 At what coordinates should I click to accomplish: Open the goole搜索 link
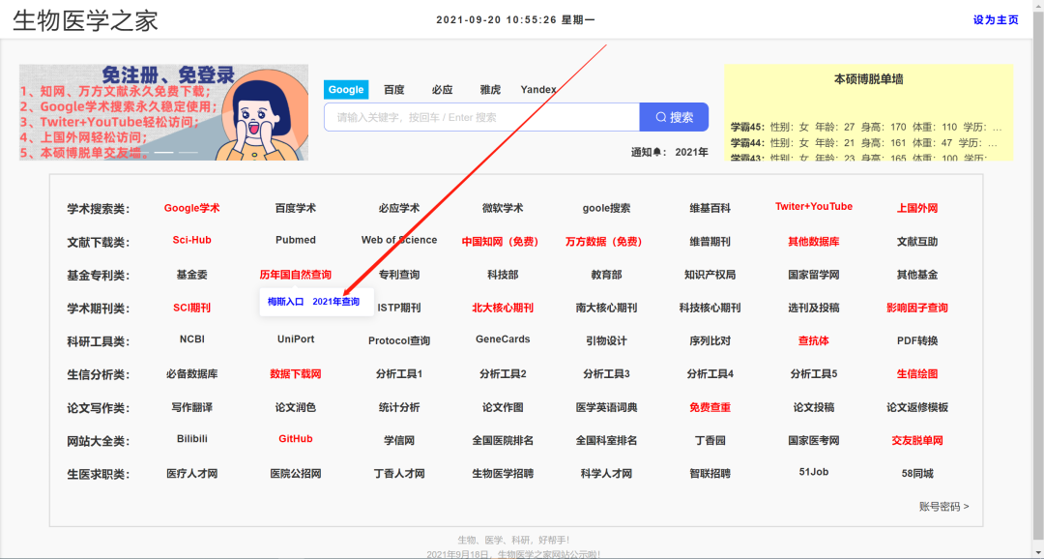(x=606, y=208)
